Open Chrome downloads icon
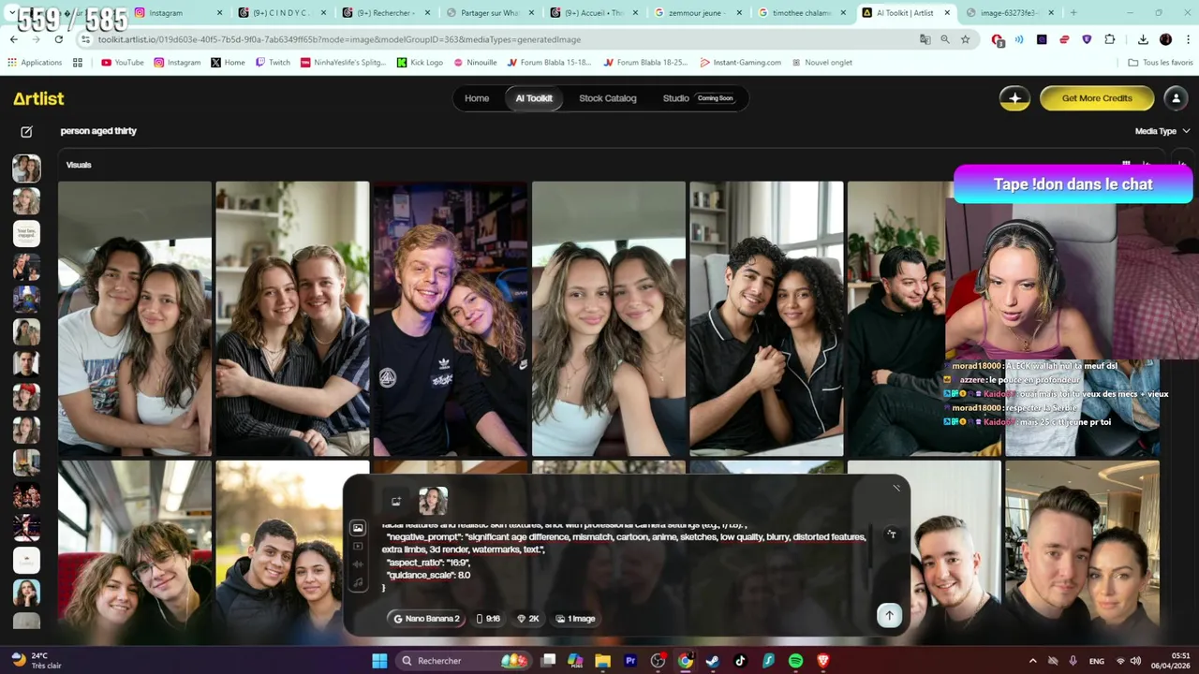This screenshot has width=1199, height=674. coord(1143,39)
